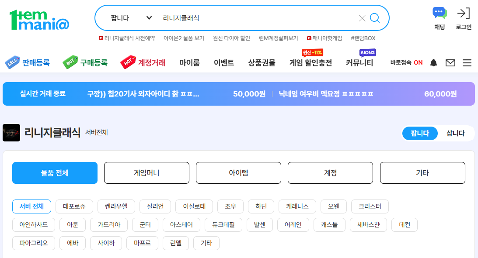
Task: Click the 리니지클래식 game thumbnail
Action: 11,133
